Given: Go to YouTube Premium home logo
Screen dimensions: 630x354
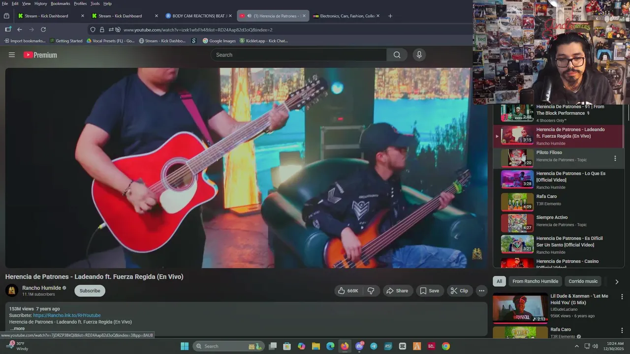Looking at the screenshot, I should point(40,55).
